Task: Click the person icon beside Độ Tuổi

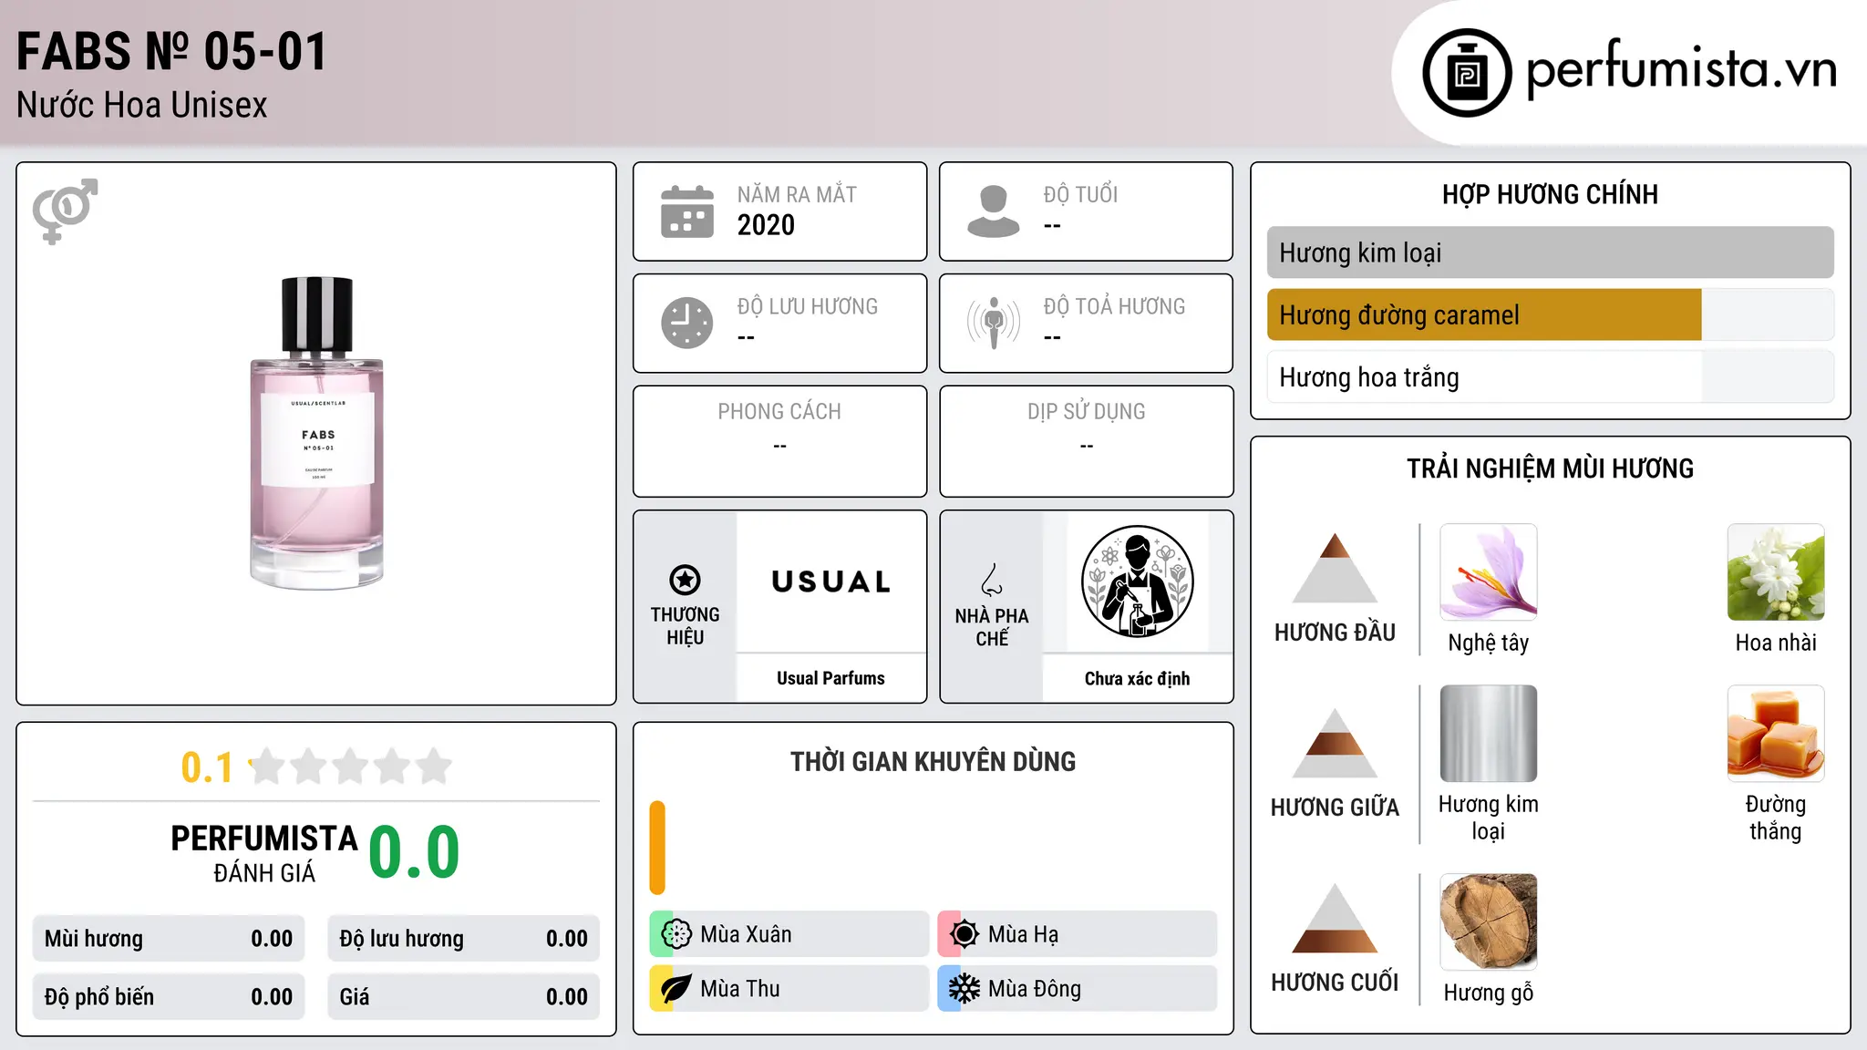Action: [994, 211]
